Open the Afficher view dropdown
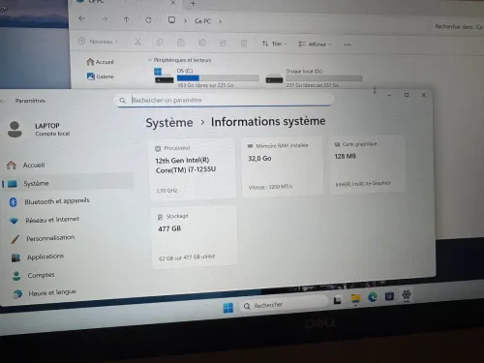484x363 pixels. tap(315, 45)
